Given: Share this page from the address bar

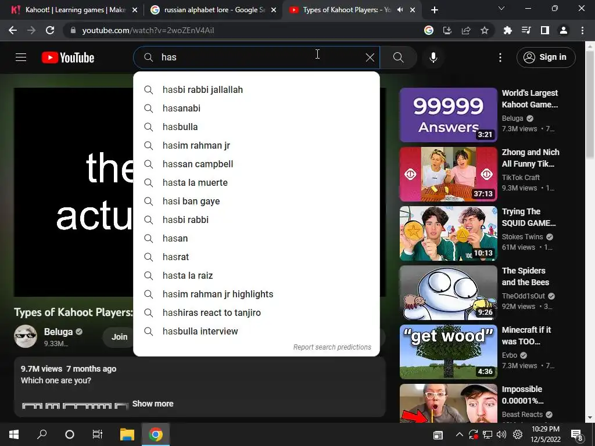Looking at the screenshot, I should tap(466, 30).
